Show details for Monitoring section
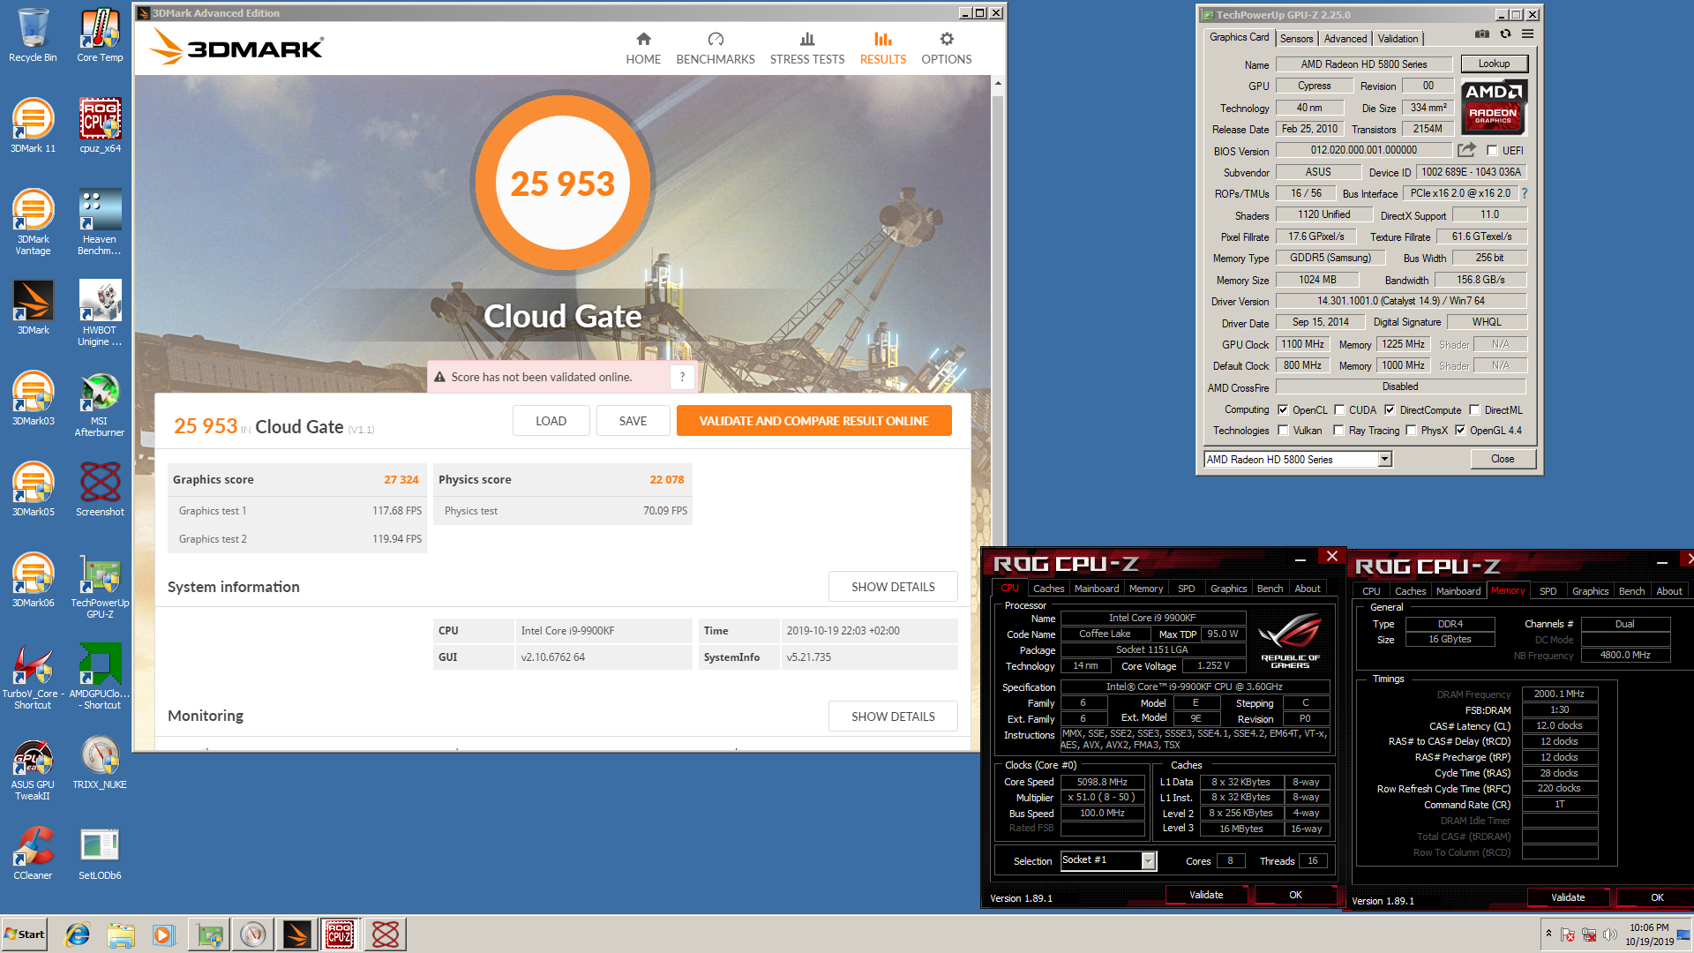Viewport: 1694px width, 953px height. (893, 717)
